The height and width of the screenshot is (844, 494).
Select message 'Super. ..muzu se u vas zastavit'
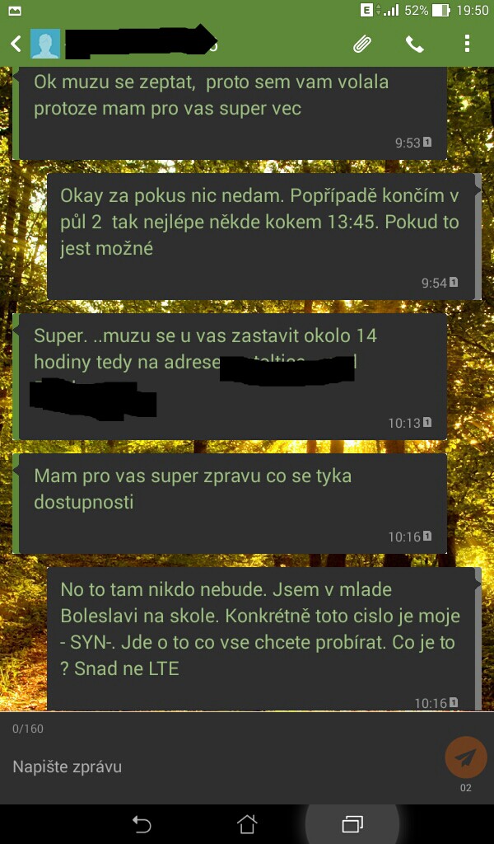point(230,377)
